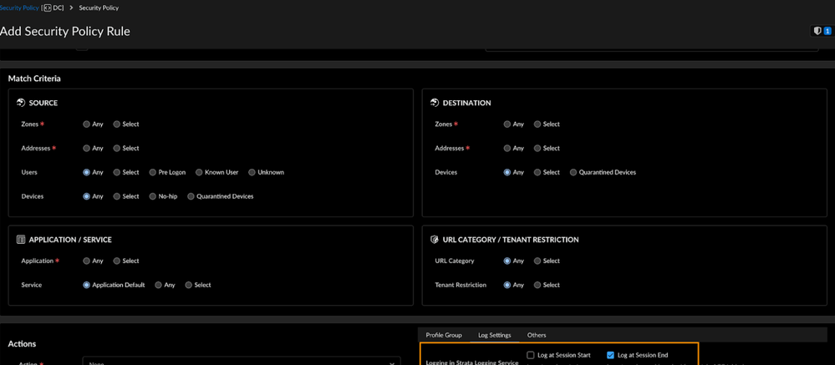This screenshot has height=365, width=835.
Task: Set Tenant Restriction to Select
Action: pyautogui.click(x=537, y=285)
